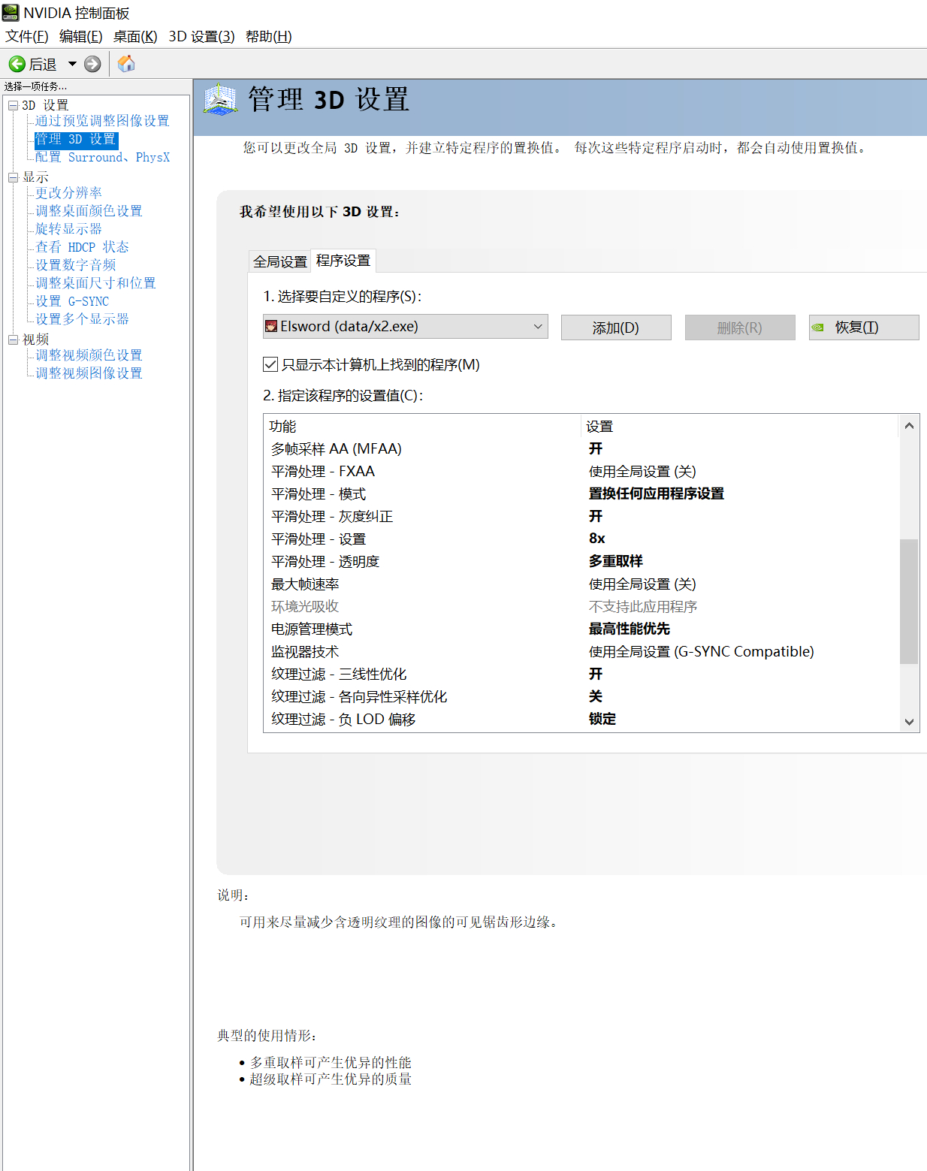Toggle 只显示本计算机上找到的程序 checkbox
Viewport: 927px width, 1171px height.
(x=270, y=364)
